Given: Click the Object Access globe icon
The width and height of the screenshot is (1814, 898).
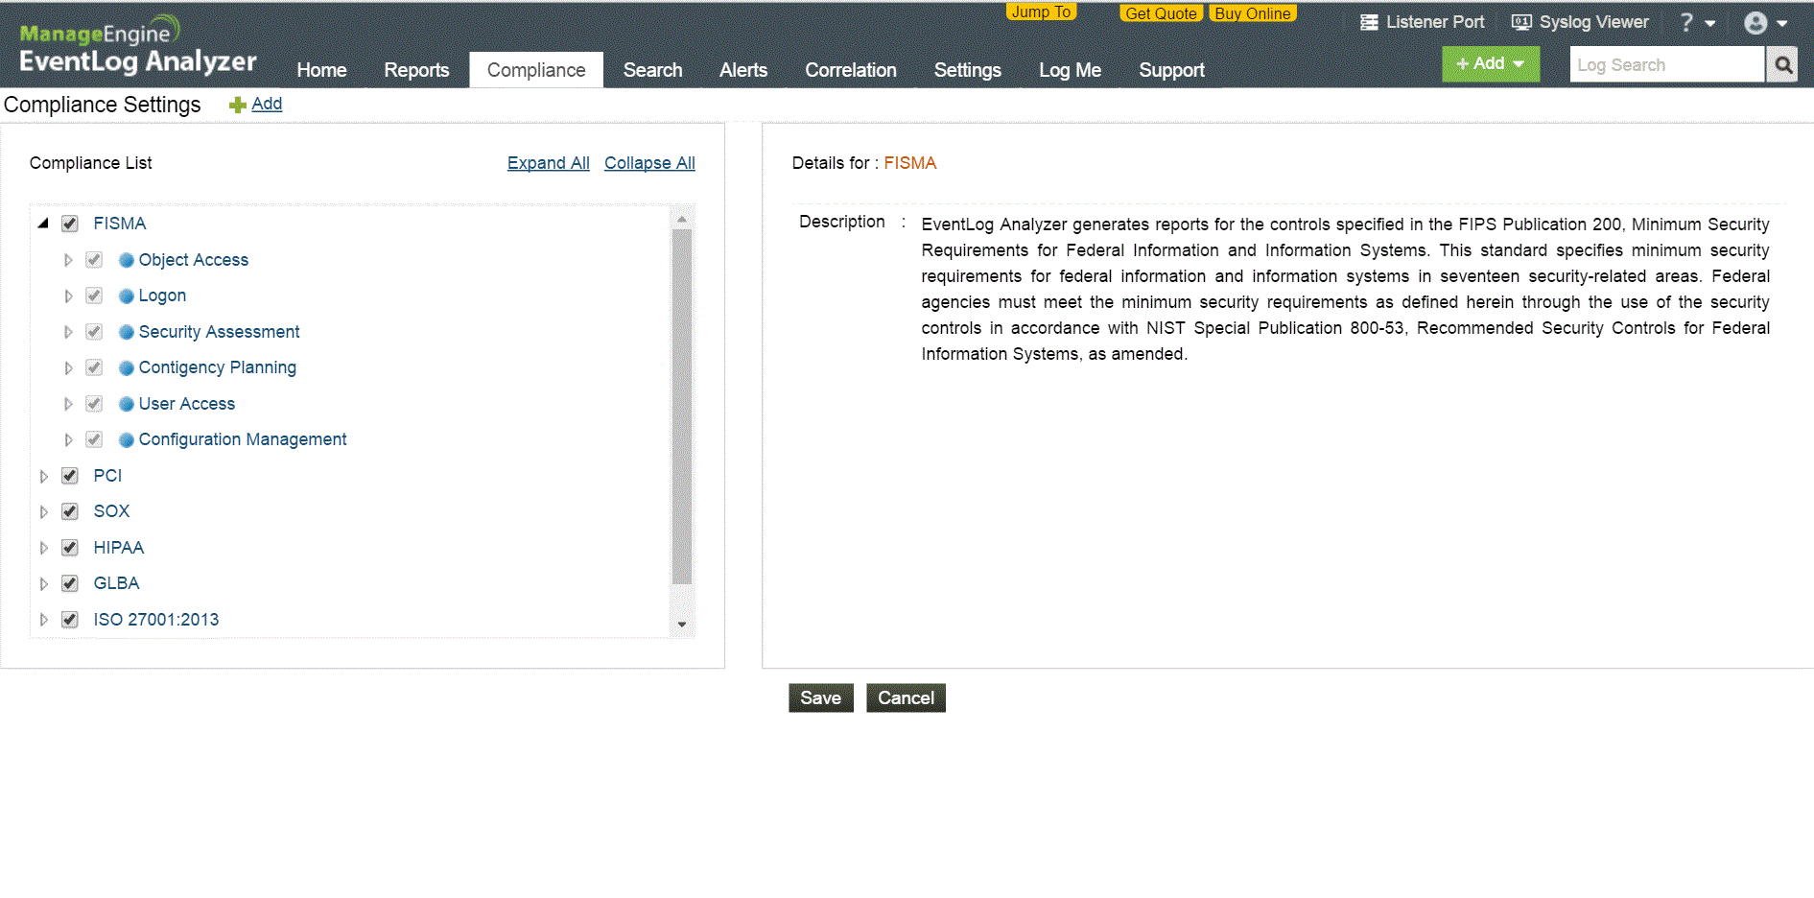Looking at the screenshot, I should pos(126,260).
